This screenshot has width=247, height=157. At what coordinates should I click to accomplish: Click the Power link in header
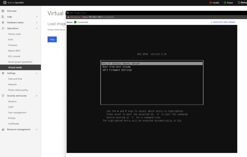tap(228, 2)
